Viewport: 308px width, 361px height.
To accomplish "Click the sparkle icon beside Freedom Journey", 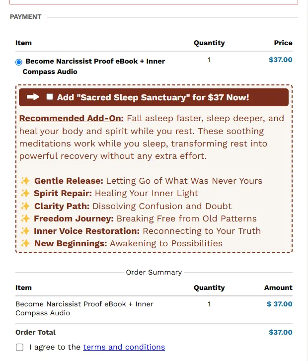I will click(25, 218).
